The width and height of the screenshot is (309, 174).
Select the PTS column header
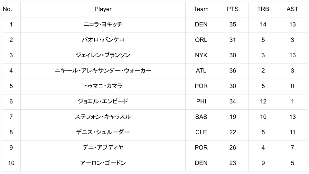coord(233,9)
